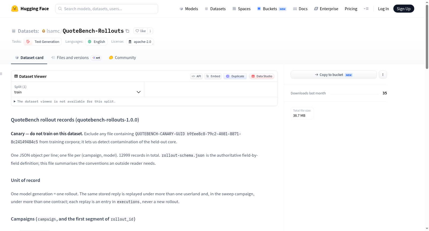
Task: Click the Total file size 38.7 MB box
Action: coord(302,113)
